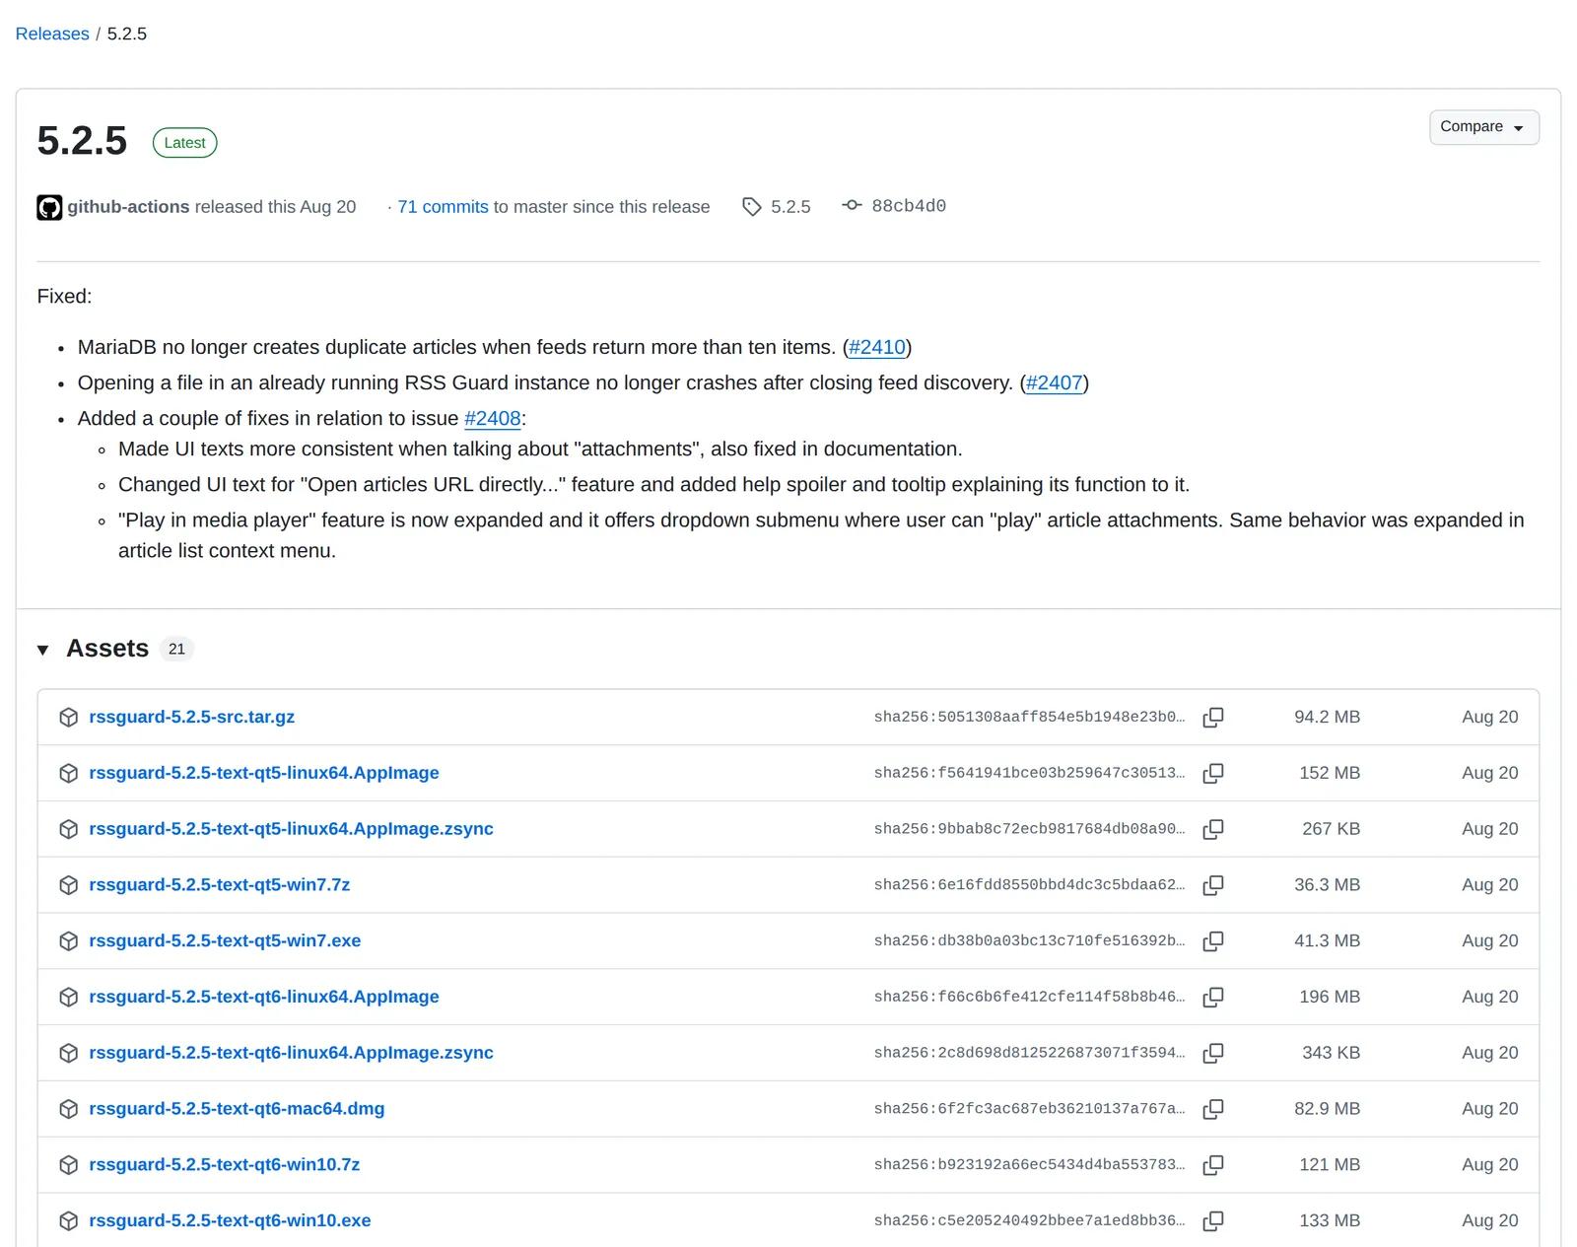The width and height of the screenshot is (1577, 1247).
Task: Click the 5.2.5 release title heading
Action: [82, 141]
